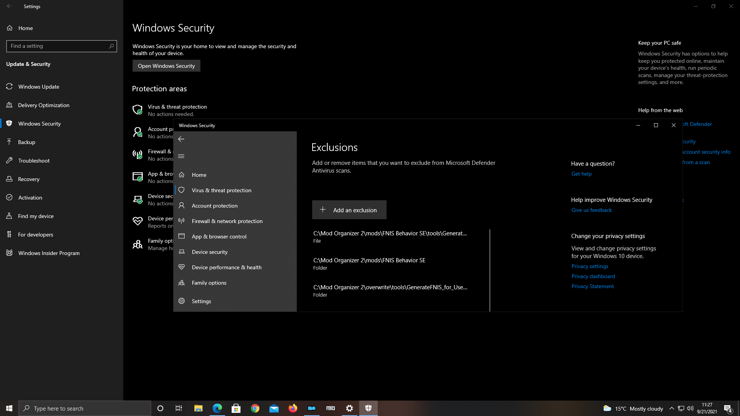The image size is (740, 416).
Task: Click the exclusions list scrollbar
Action: pos(490,270)
